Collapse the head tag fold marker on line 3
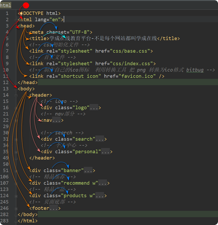Image resolution: width=218 pixels, height=225 pixels. [x=16, y=26]
